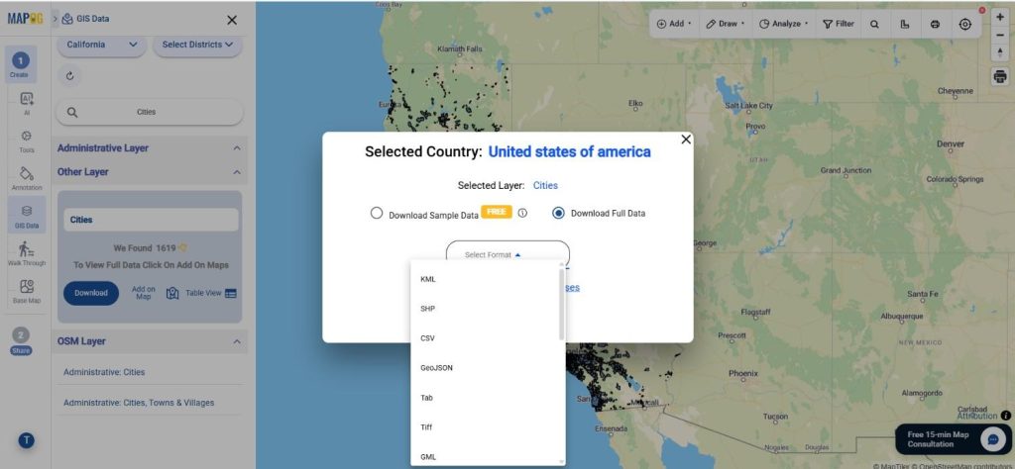Viewport: 1015px width, 469px height.
Task: Open the Filter tool
Action: coord(839,24)
